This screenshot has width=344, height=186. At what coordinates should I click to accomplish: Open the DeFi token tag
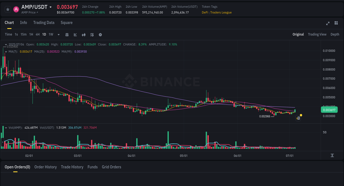(x=204, y=12)
